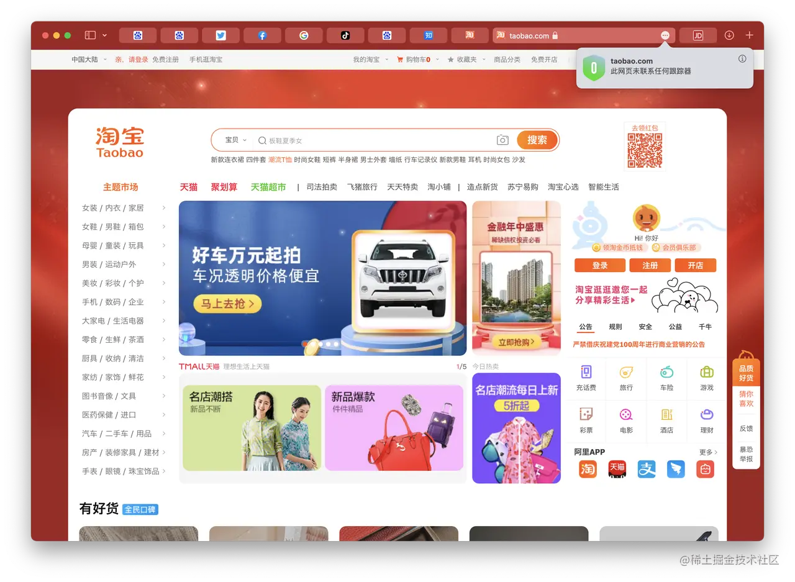This screenshot has width=795, height=582.
Task: Click the 开店 open-shop button
Action: coord(696,265)
